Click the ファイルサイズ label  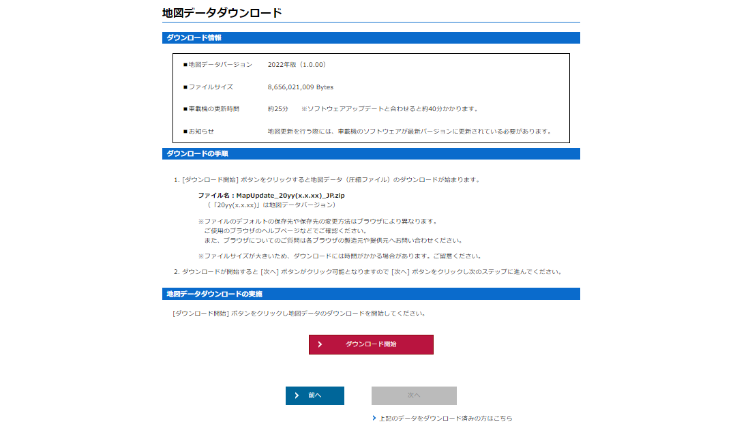coord(211,87)
